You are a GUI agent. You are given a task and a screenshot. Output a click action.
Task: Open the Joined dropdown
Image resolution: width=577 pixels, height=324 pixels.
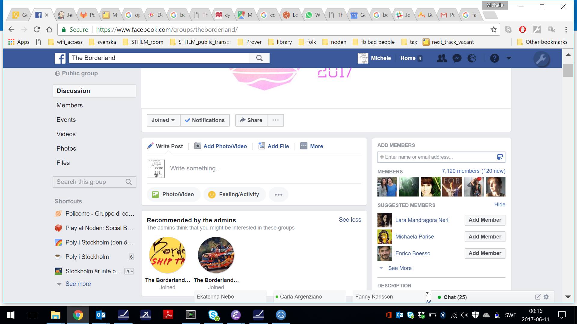coord(163,120)
